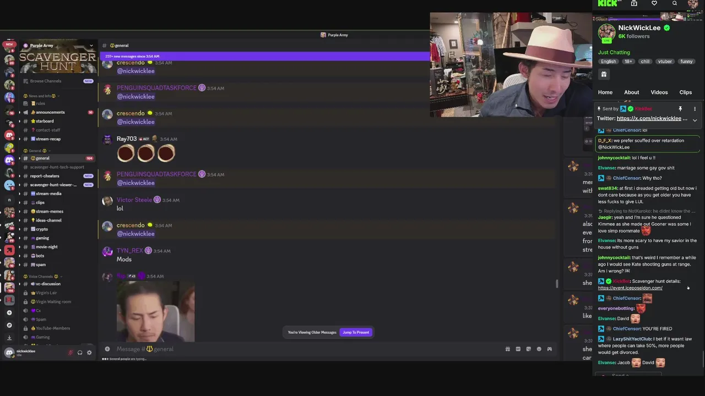Open the sticker picker icon

[x=529, y=349]
